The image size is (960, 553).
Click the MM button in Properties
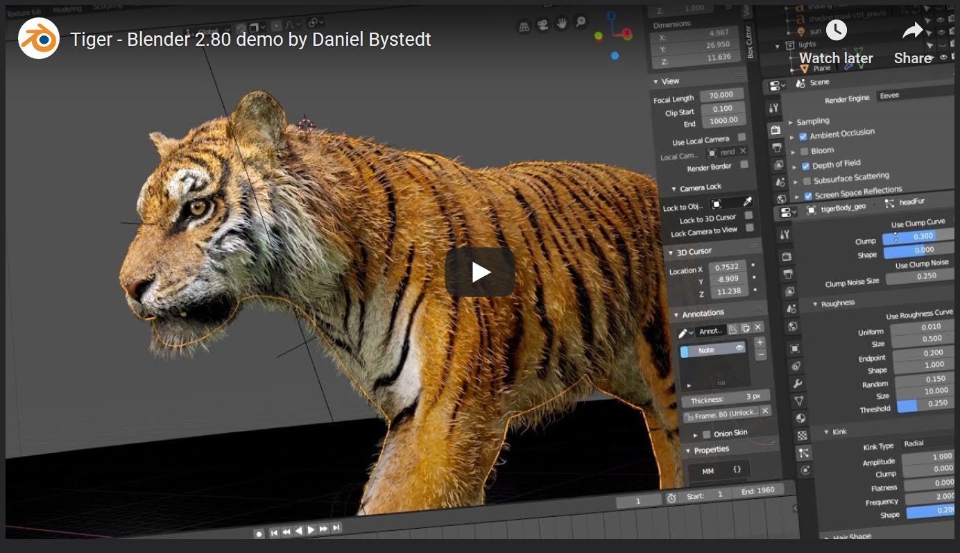coord(708,470)
